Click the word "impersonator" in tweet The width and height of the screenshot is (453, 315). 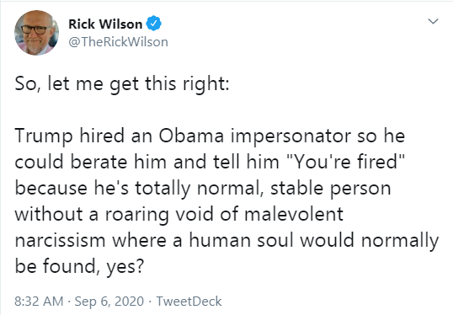290,137
